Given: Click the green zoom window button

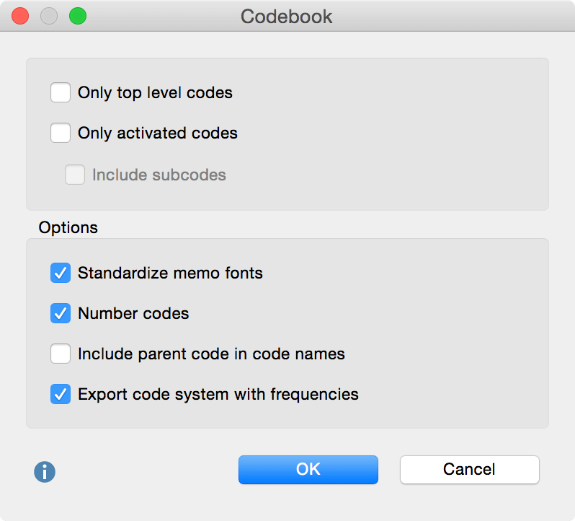Looking at the screenshot, I should pyautogui.click(x=77, y=16).
